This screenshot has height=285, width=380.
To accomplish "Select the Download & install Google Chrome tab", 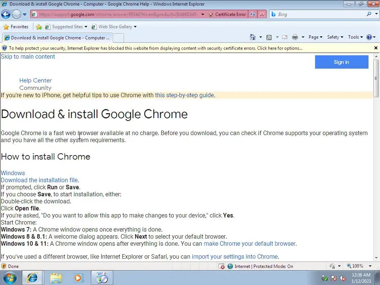I will coord(57,38).
